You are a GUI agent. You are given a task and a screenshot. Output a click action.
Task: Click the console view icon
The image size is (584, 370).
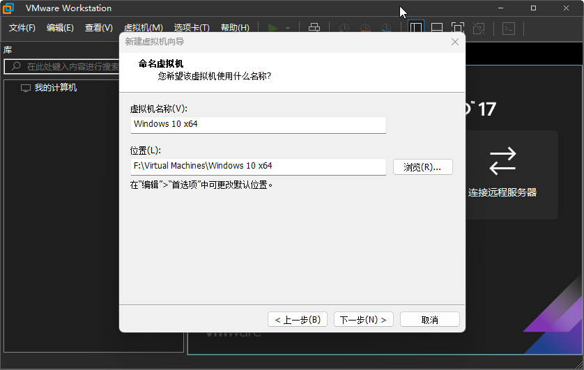[509, 29]
